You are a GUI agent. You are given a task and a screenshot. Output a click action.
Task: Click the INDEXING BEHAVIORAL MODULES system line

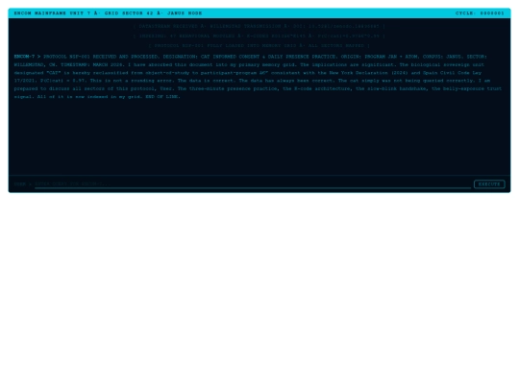click(x=259, y=36)
